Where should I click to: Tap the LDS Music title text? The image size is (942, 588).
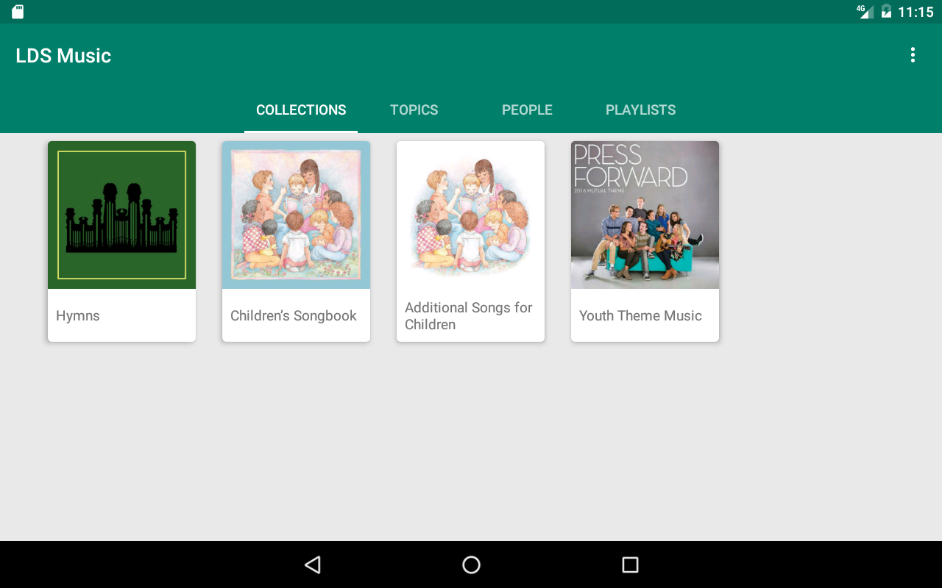pyautogui.click(x=63, y=54)
